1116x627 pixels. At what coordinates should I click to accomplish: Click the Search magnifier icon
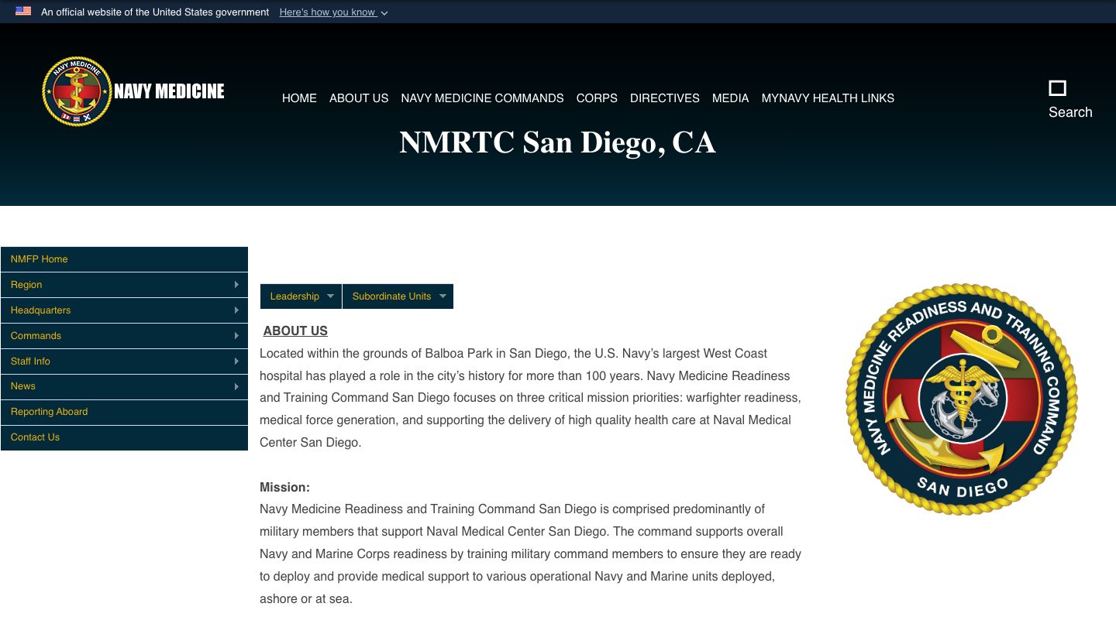(x=1058, y=88)
